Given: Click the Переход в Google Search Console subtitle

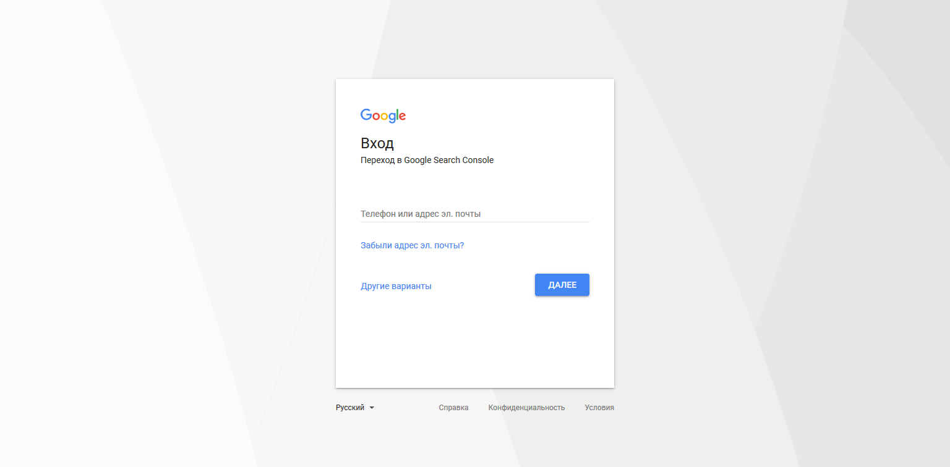Looking at the screenshot, I should click(427, 160).
